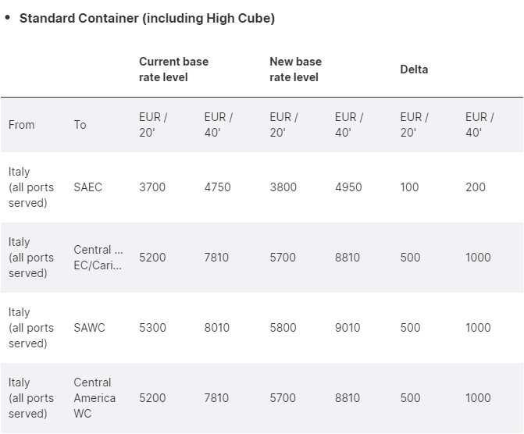This screenshot has height=434, width=524.
Task: Select the 3800 new rate value
Action: point(283,187)
